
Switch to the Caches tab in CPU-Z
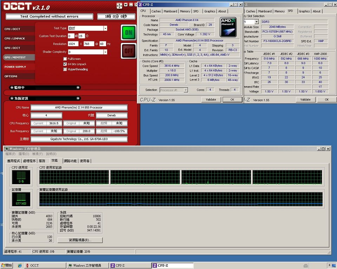pyautogui.click(x=156, y=11)
